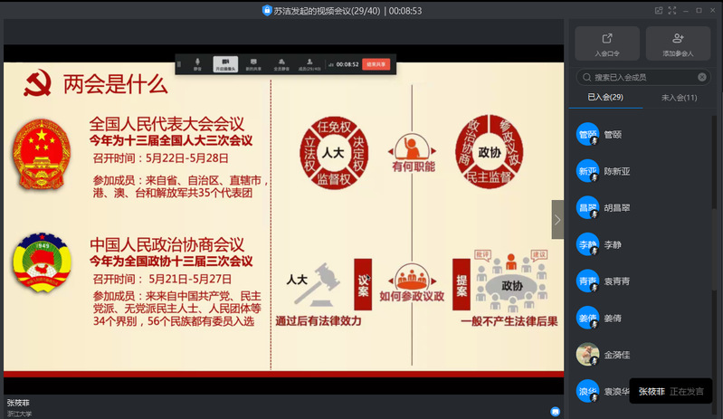This screenshot has height=419, width=723.
Task: Click 新的共享 to start a new share
Action: click(x=253, y=64)
